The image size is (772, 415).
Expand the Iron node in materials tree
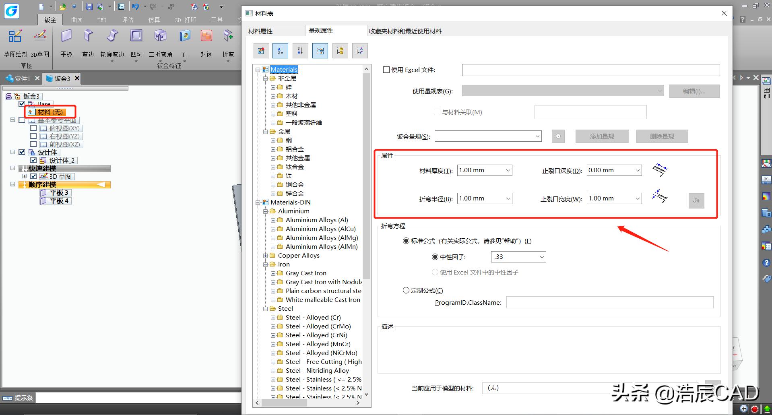[265, 264]
